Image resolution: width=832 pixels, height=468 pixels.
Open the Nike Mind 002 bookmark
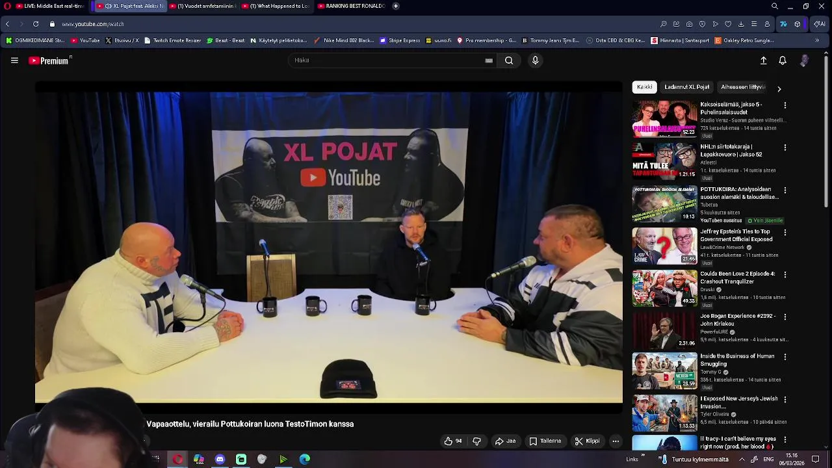[x=344, y=40]
